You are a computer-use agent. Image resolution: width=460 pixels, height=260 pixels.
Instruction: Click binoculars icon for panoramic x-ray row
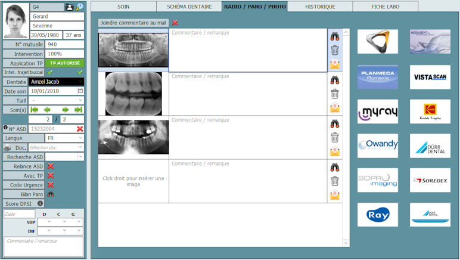[335, 36]
